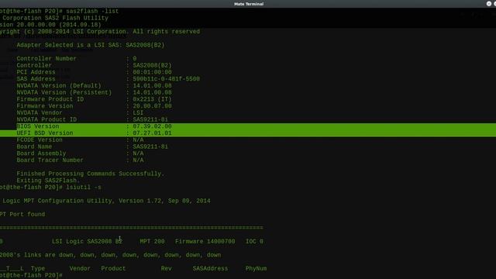Click the NVDATA Product ID value SAS9211-8i
496x279 pixels.
coord(150,119)
